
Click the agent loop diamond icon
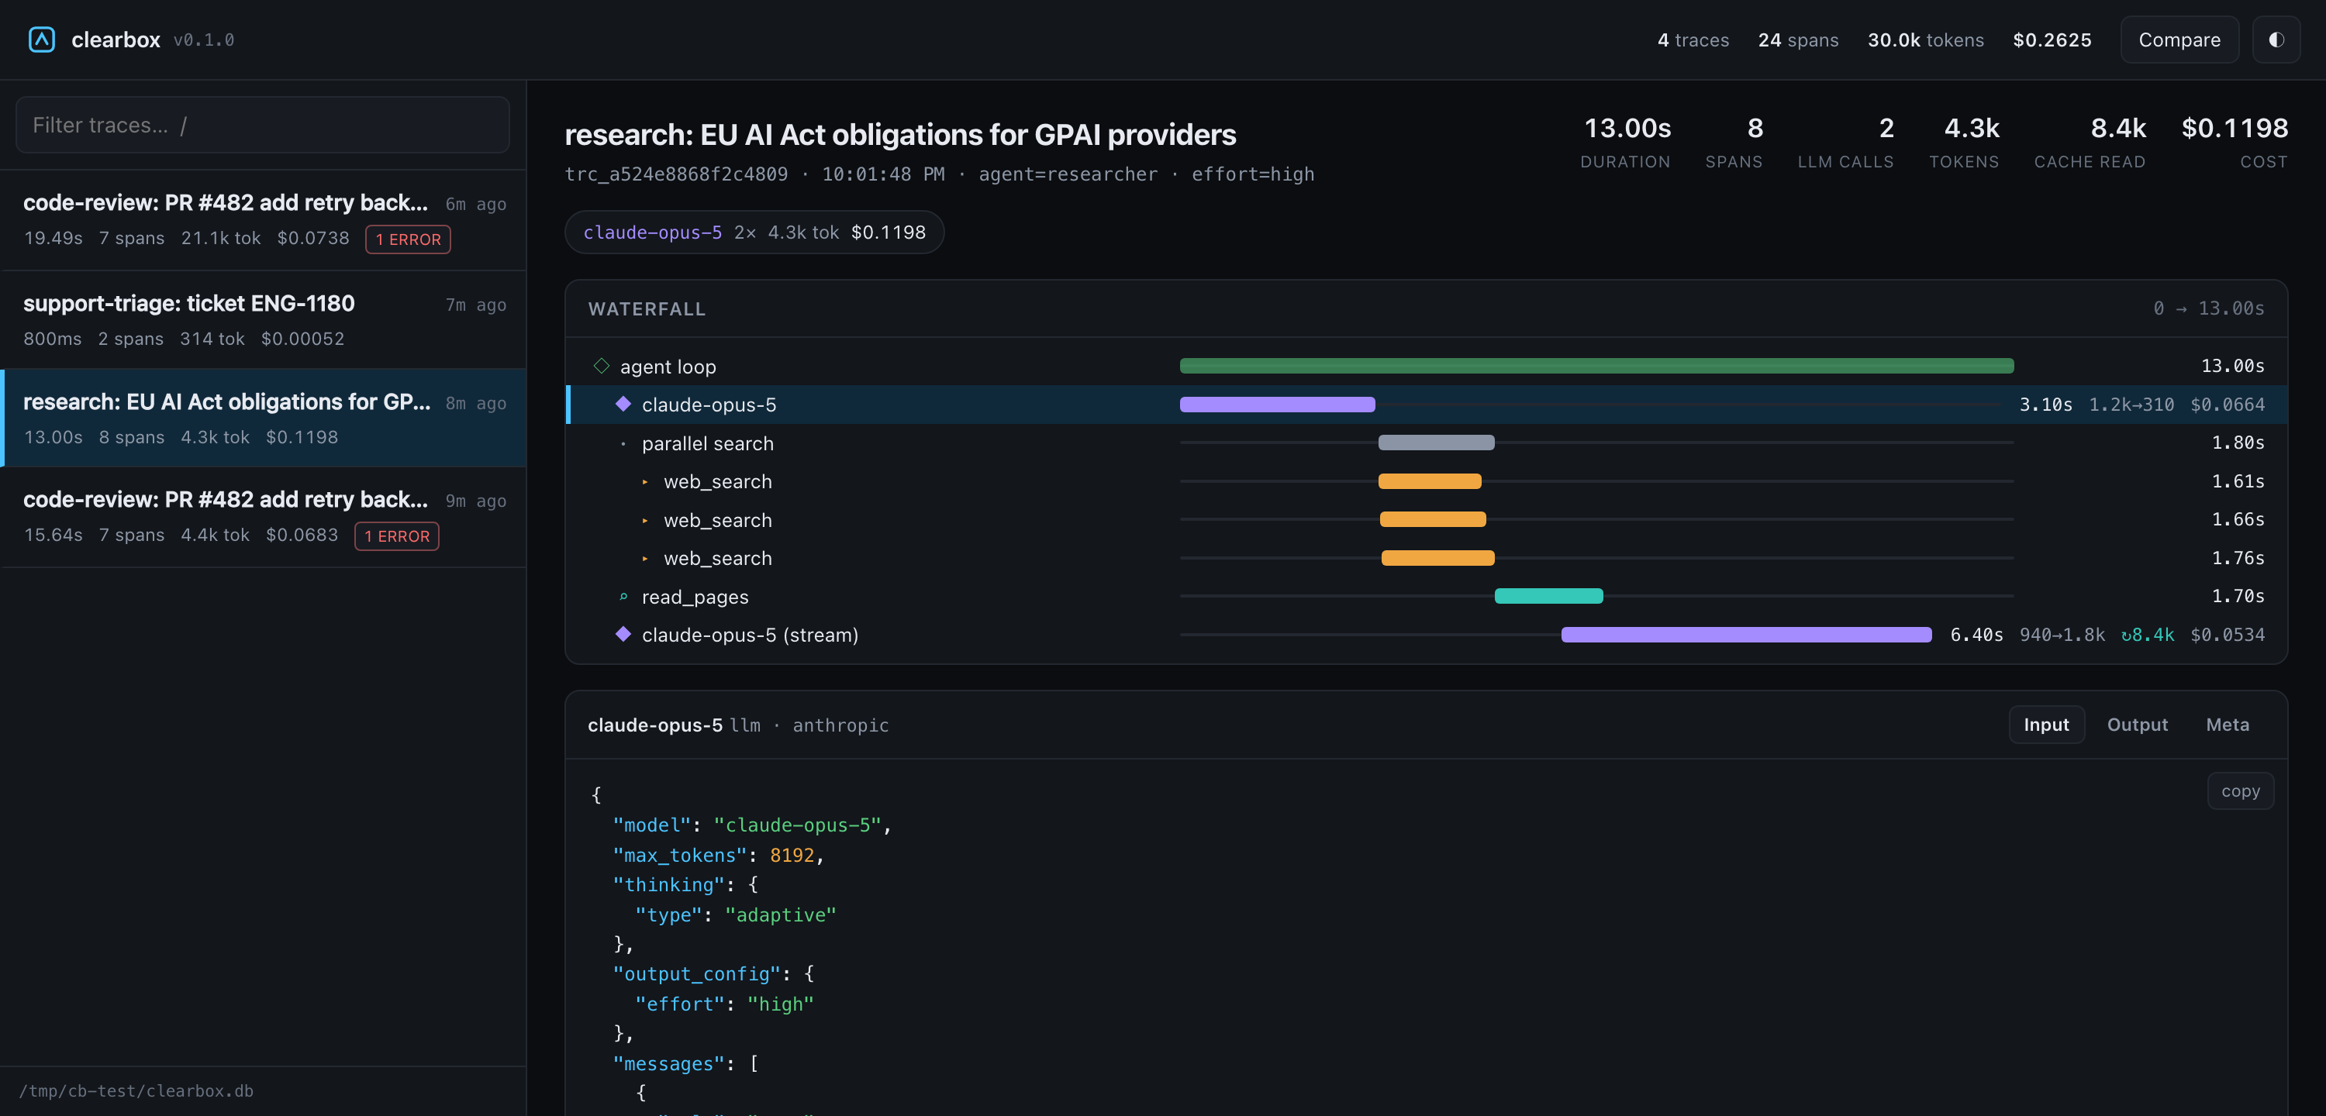602,366
